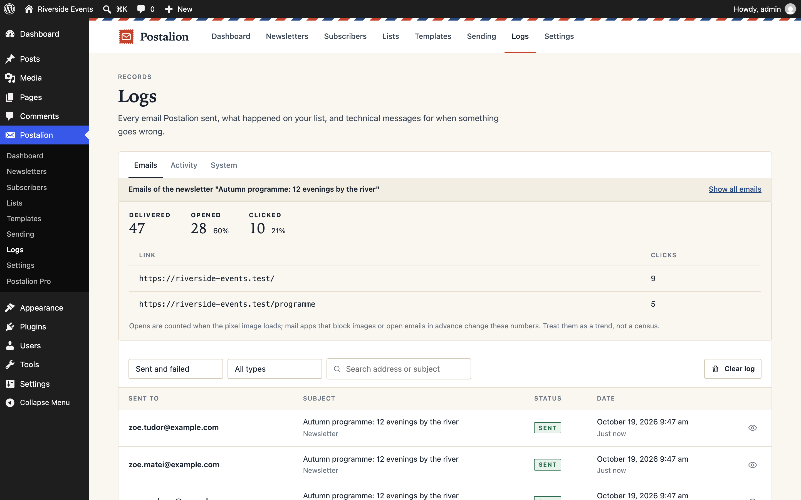The width and height of the screenshot is (801, 500).
Task: Click the riverside-events.test/programme link row
Action: pos(445,304)
